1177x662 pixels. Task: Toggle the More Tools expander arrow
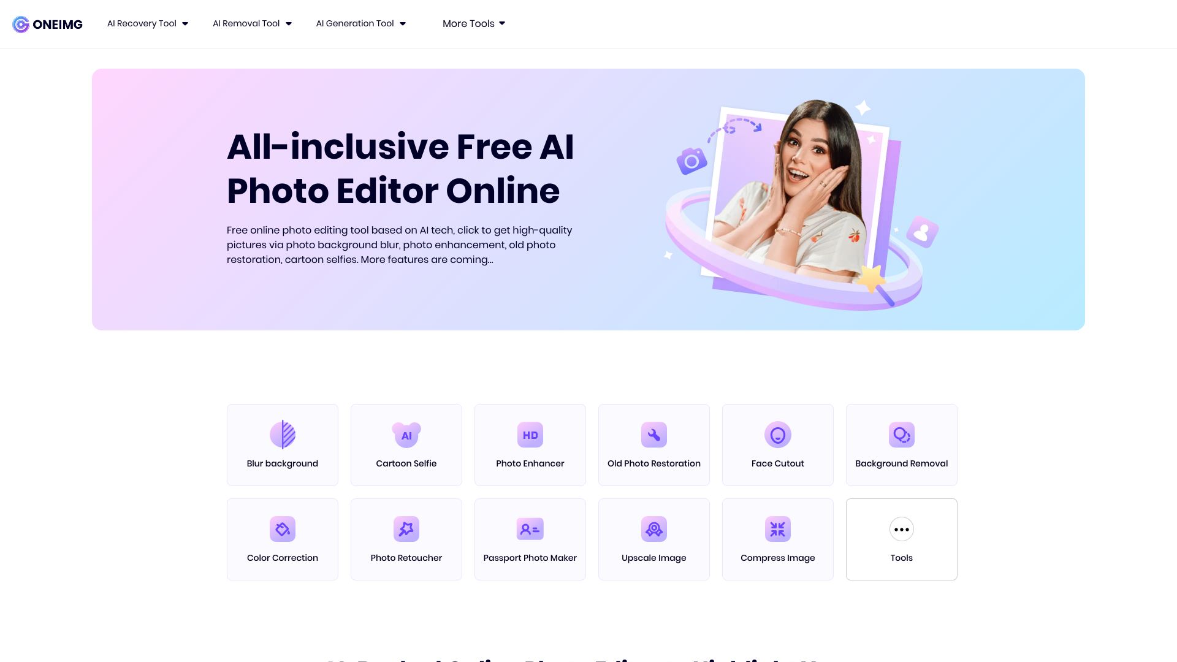502,23
